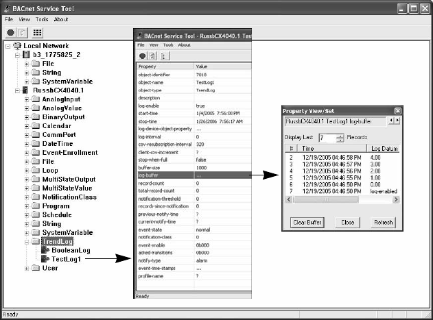
Task: Open the File menu in TestLog1 window
Action: tap(141, 45)
